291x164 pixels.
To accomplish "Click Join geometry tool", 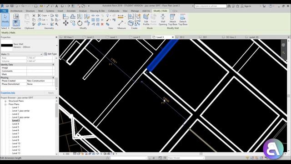I will 42,24.
